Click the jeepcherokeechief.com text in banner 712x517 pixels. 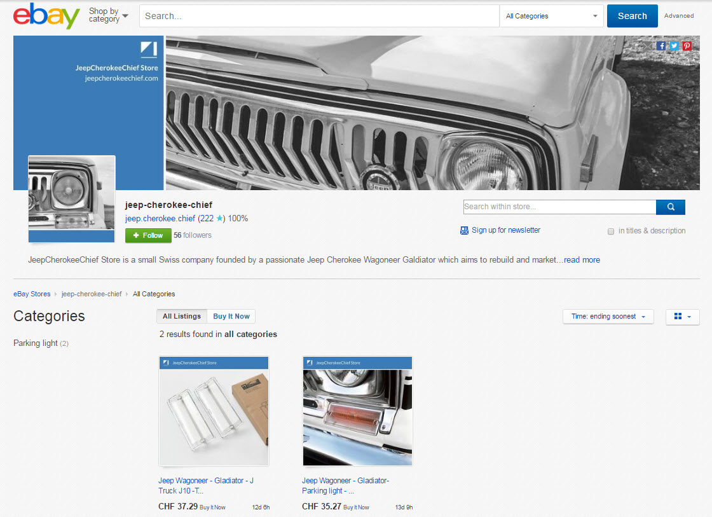click(121, 78)
